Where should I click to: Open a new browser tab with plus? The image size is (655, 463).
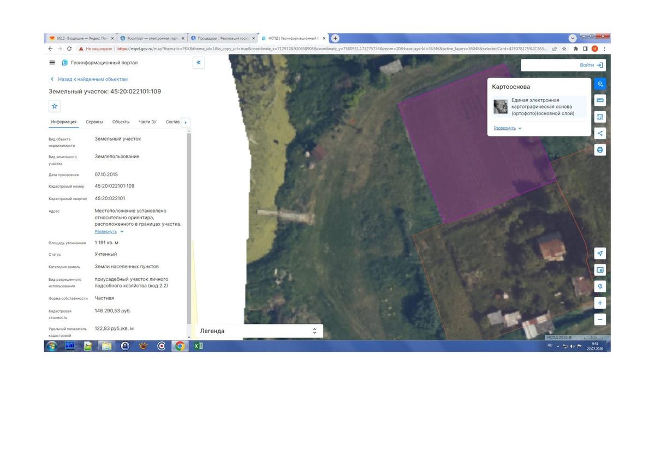click(x=336, y=38)
